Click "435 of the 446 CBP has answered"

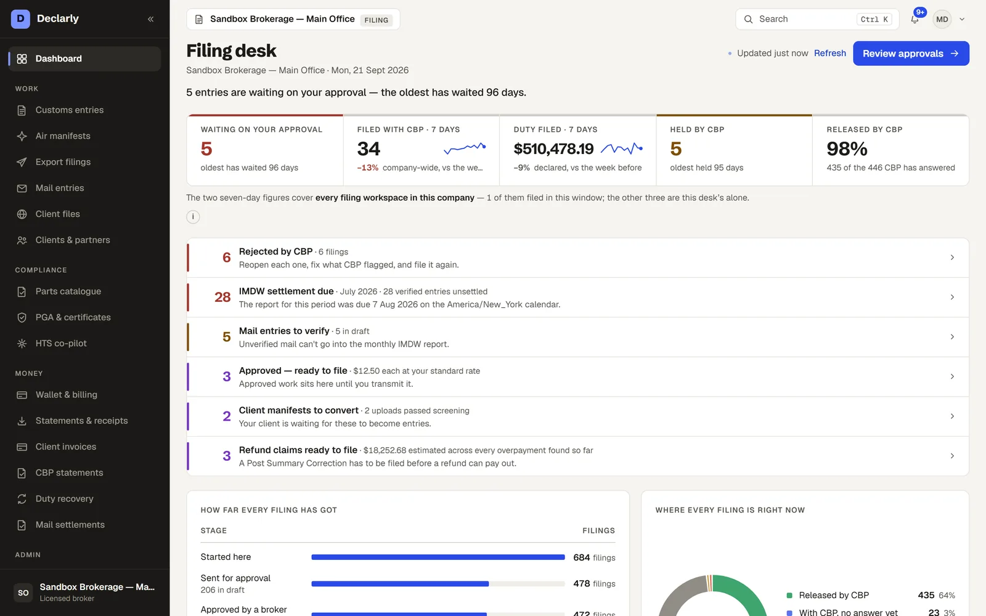coord(890,168)
